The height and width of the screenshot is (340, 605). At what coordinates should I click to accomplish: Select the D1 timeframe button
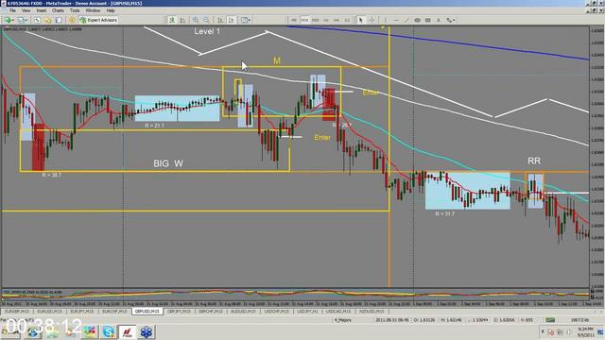pos(347,20)
